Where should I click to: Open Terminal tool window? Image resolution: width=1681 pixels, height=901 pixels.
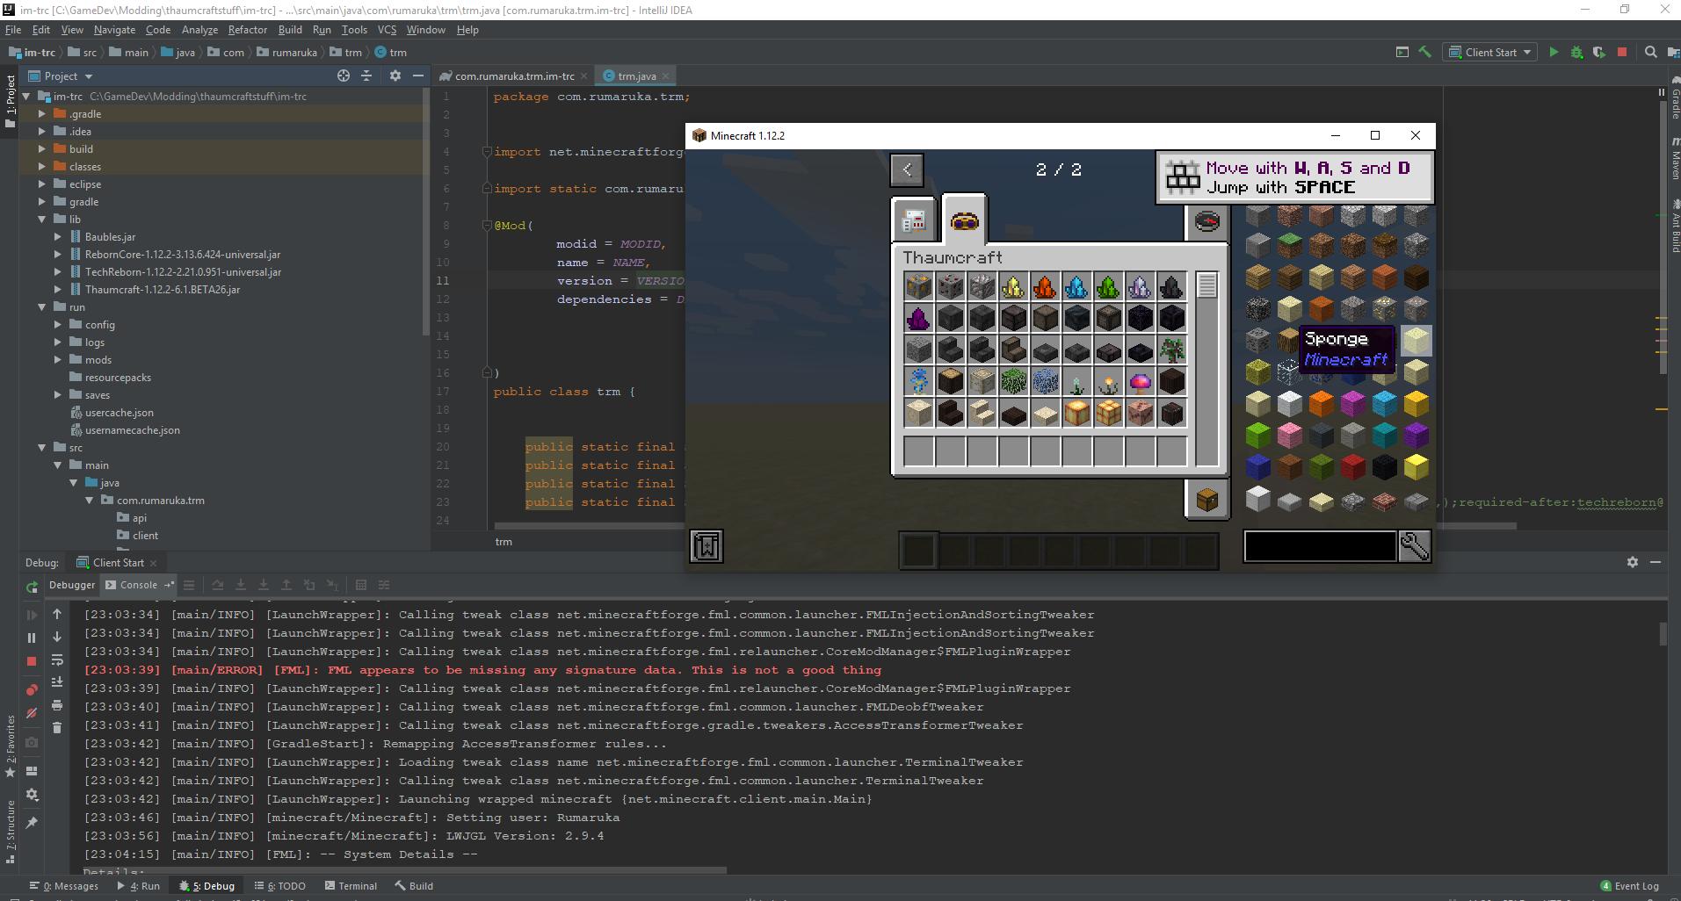pyautogui.click(x=350, y=886)
